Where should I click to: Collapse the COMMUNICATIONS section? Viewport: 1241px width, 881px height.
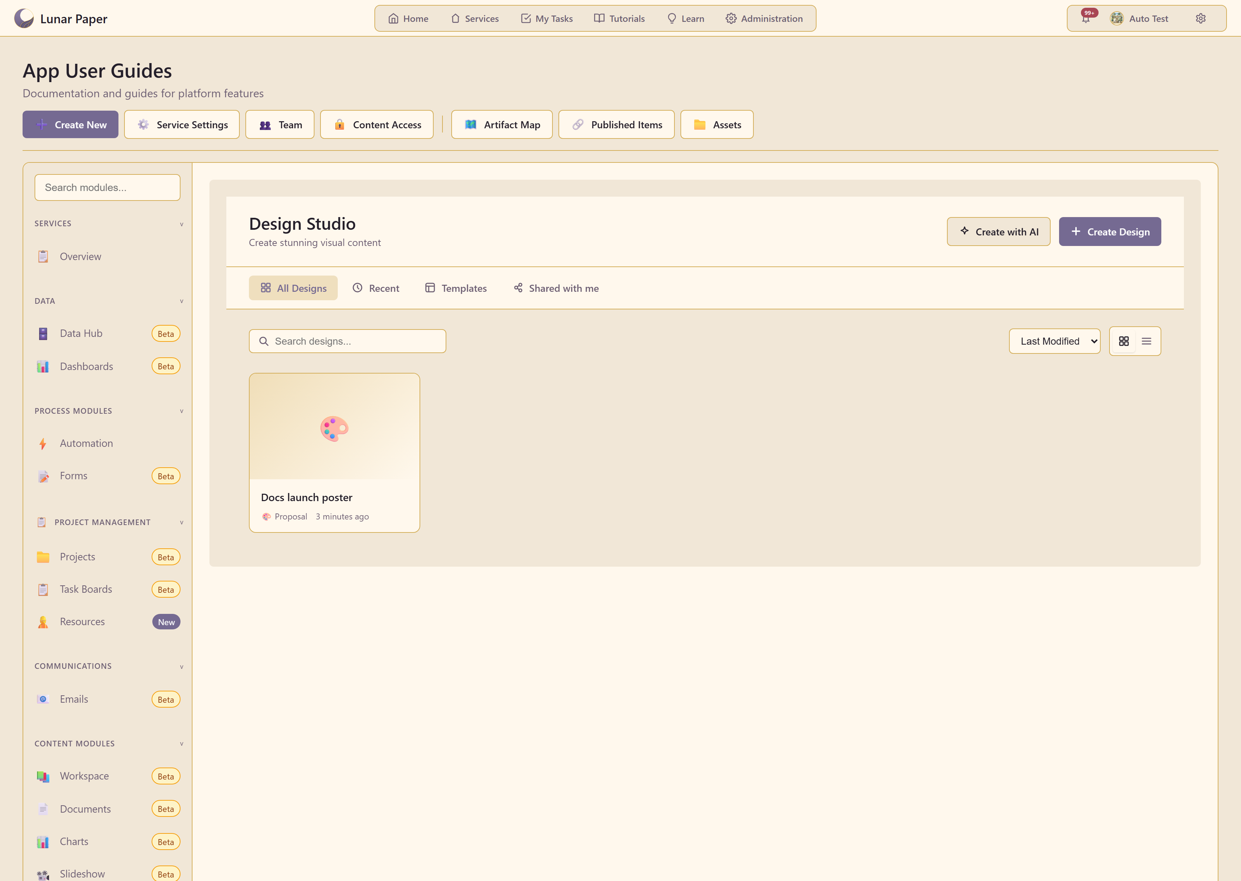pyautogui.click(x=181, y=667)
